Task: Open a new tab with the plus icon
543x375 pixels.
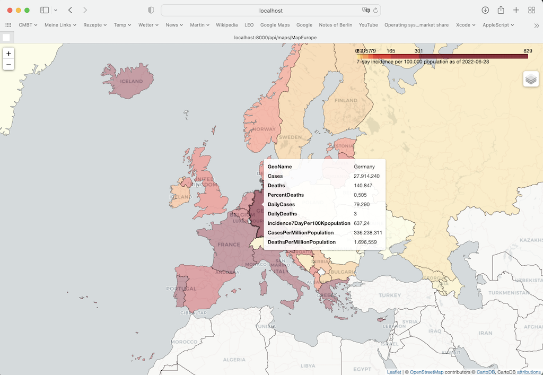Action: coord(515,10)
